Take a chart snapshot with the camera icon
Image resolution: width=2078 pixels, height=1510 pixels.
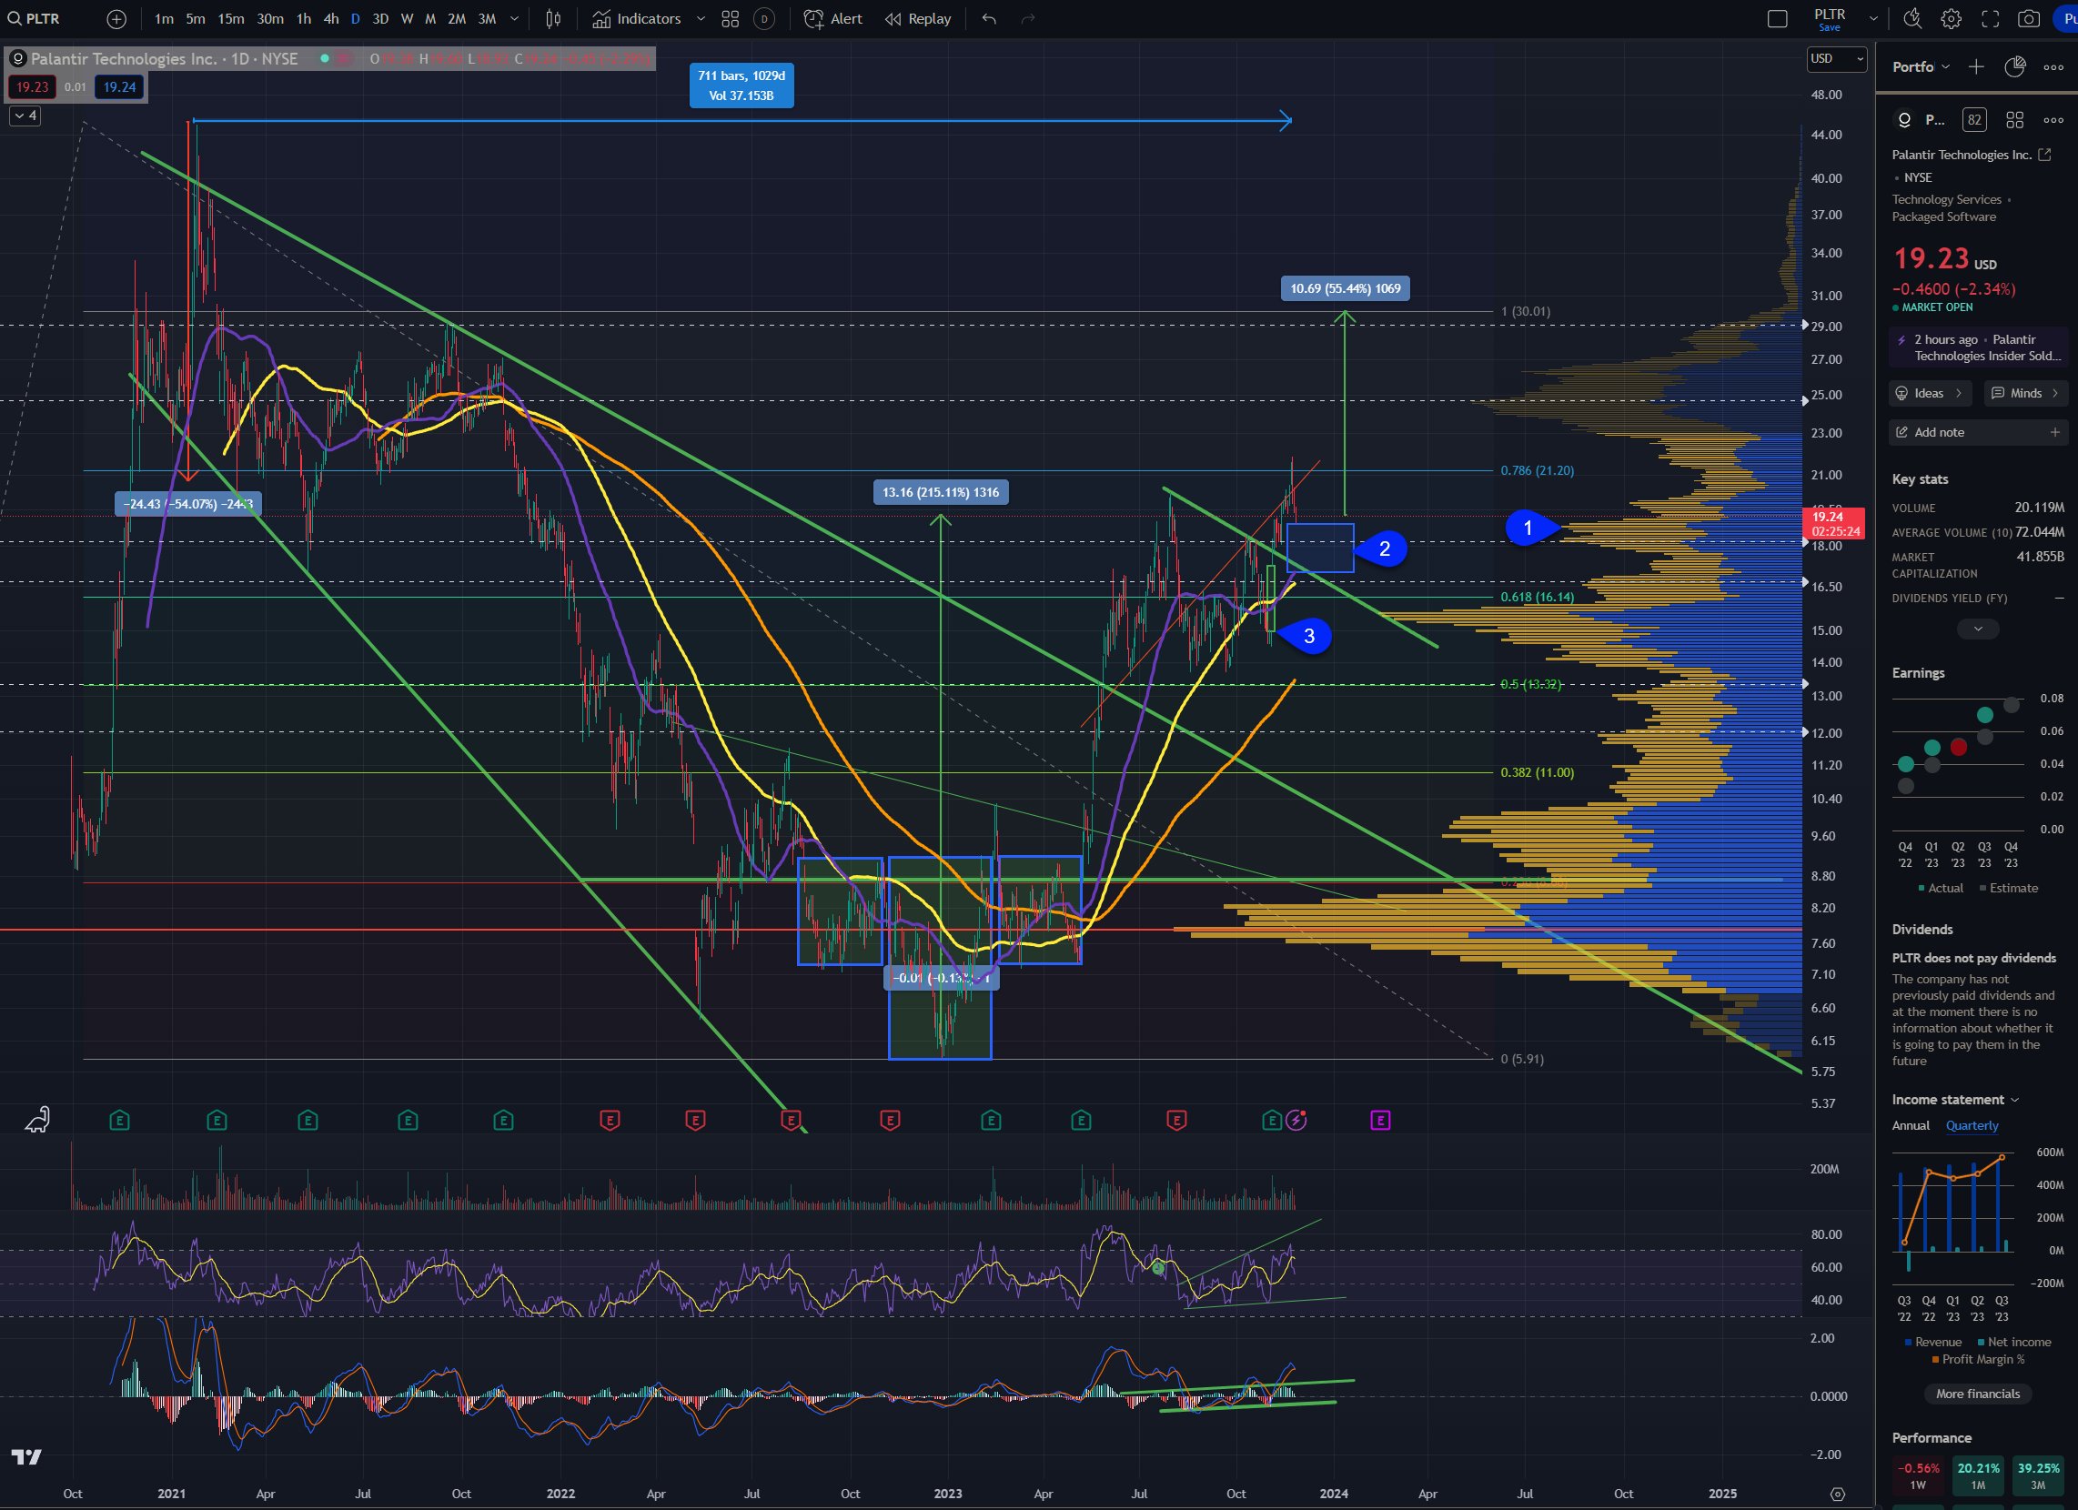tap(2029, 18)
